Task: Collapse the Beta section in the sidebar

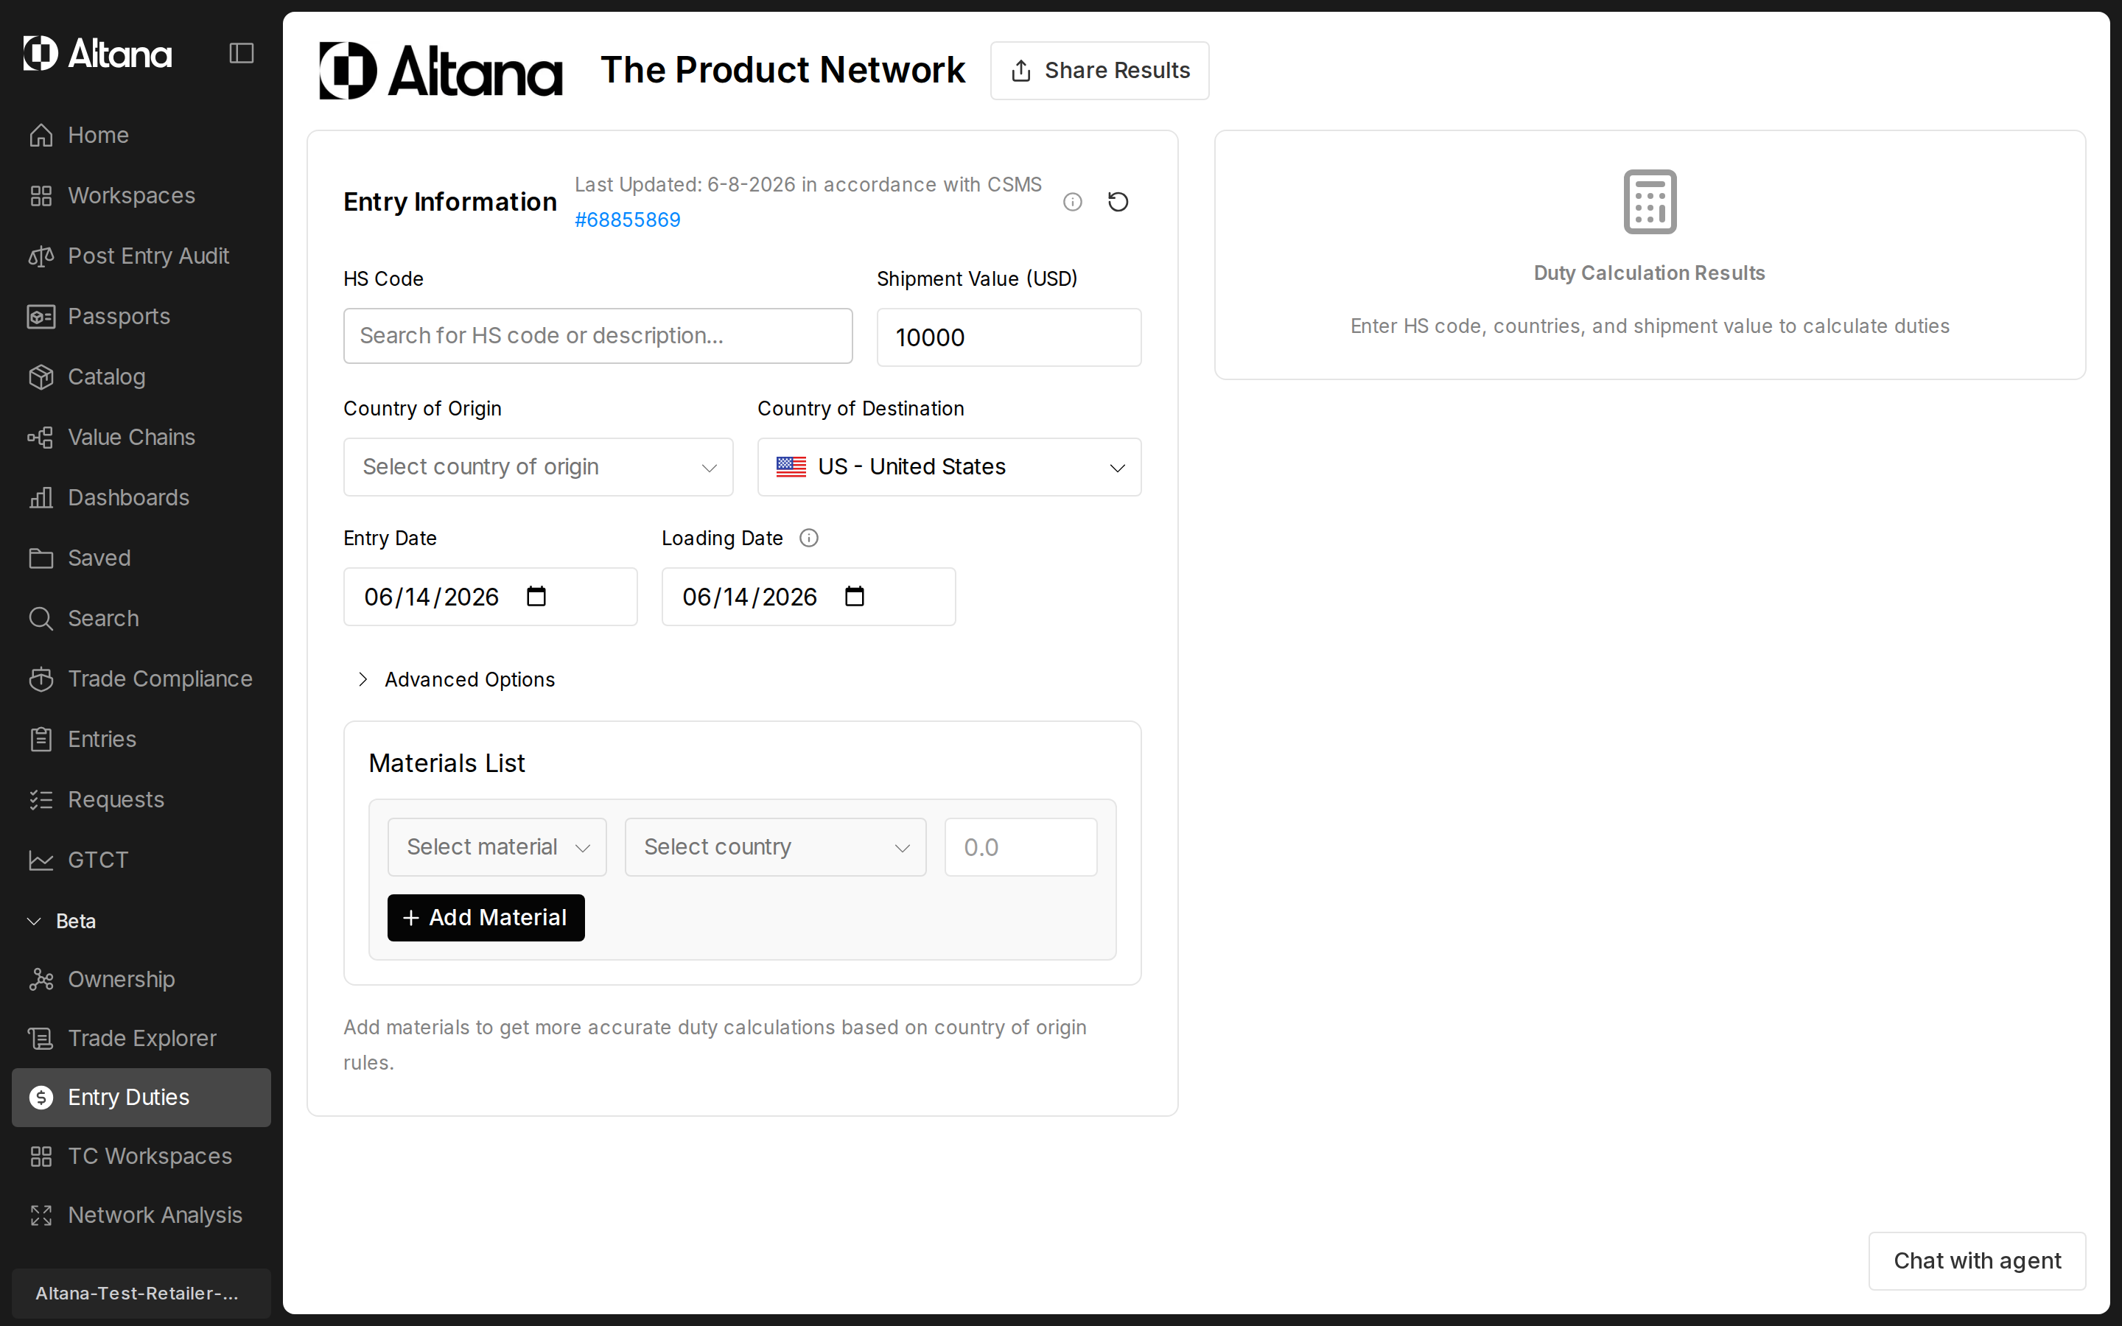Action: pos(61,922)
